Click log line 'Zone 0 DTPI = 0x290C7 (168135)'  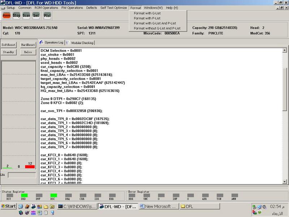pos(68,99)
